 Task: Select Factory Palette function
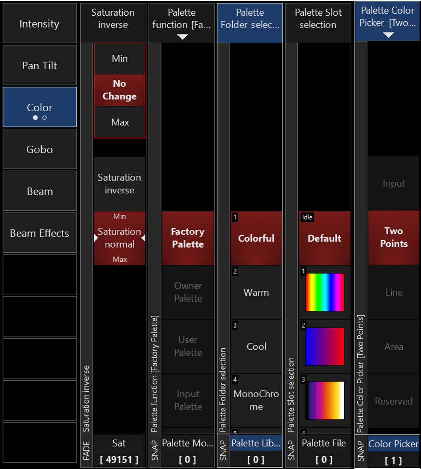click(x=188, y=238)
